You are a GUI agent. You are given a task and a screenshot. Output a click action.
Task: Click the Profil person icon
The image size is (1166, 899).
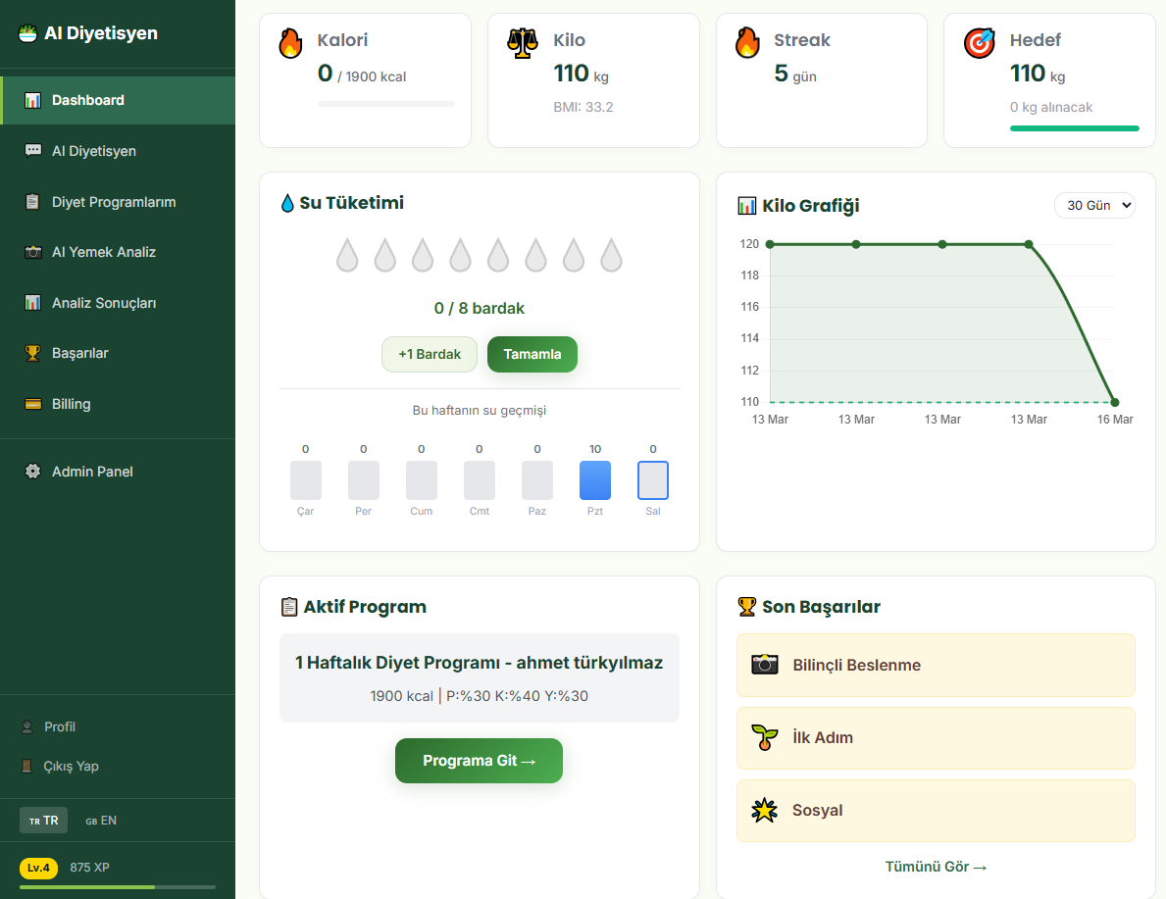[26, 727]
